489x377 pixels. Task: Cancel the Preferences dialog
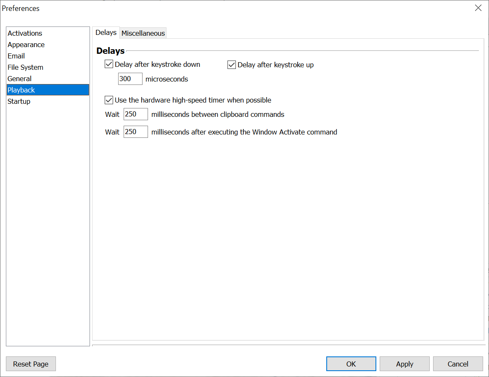click(458, 364)
